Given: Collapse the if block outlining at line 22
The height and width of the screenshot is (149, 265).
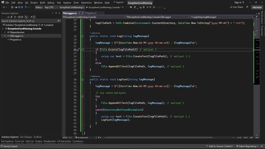Looking at the screenshot, I should tap(82, 50).
